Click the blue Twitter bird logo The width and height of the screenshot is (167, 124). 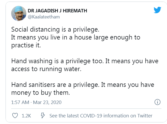[157, 10]
